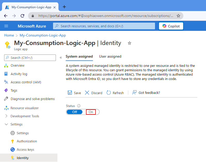
Task: Open a new browser tab
Action: pyautogui.click(x=64, y=7)
